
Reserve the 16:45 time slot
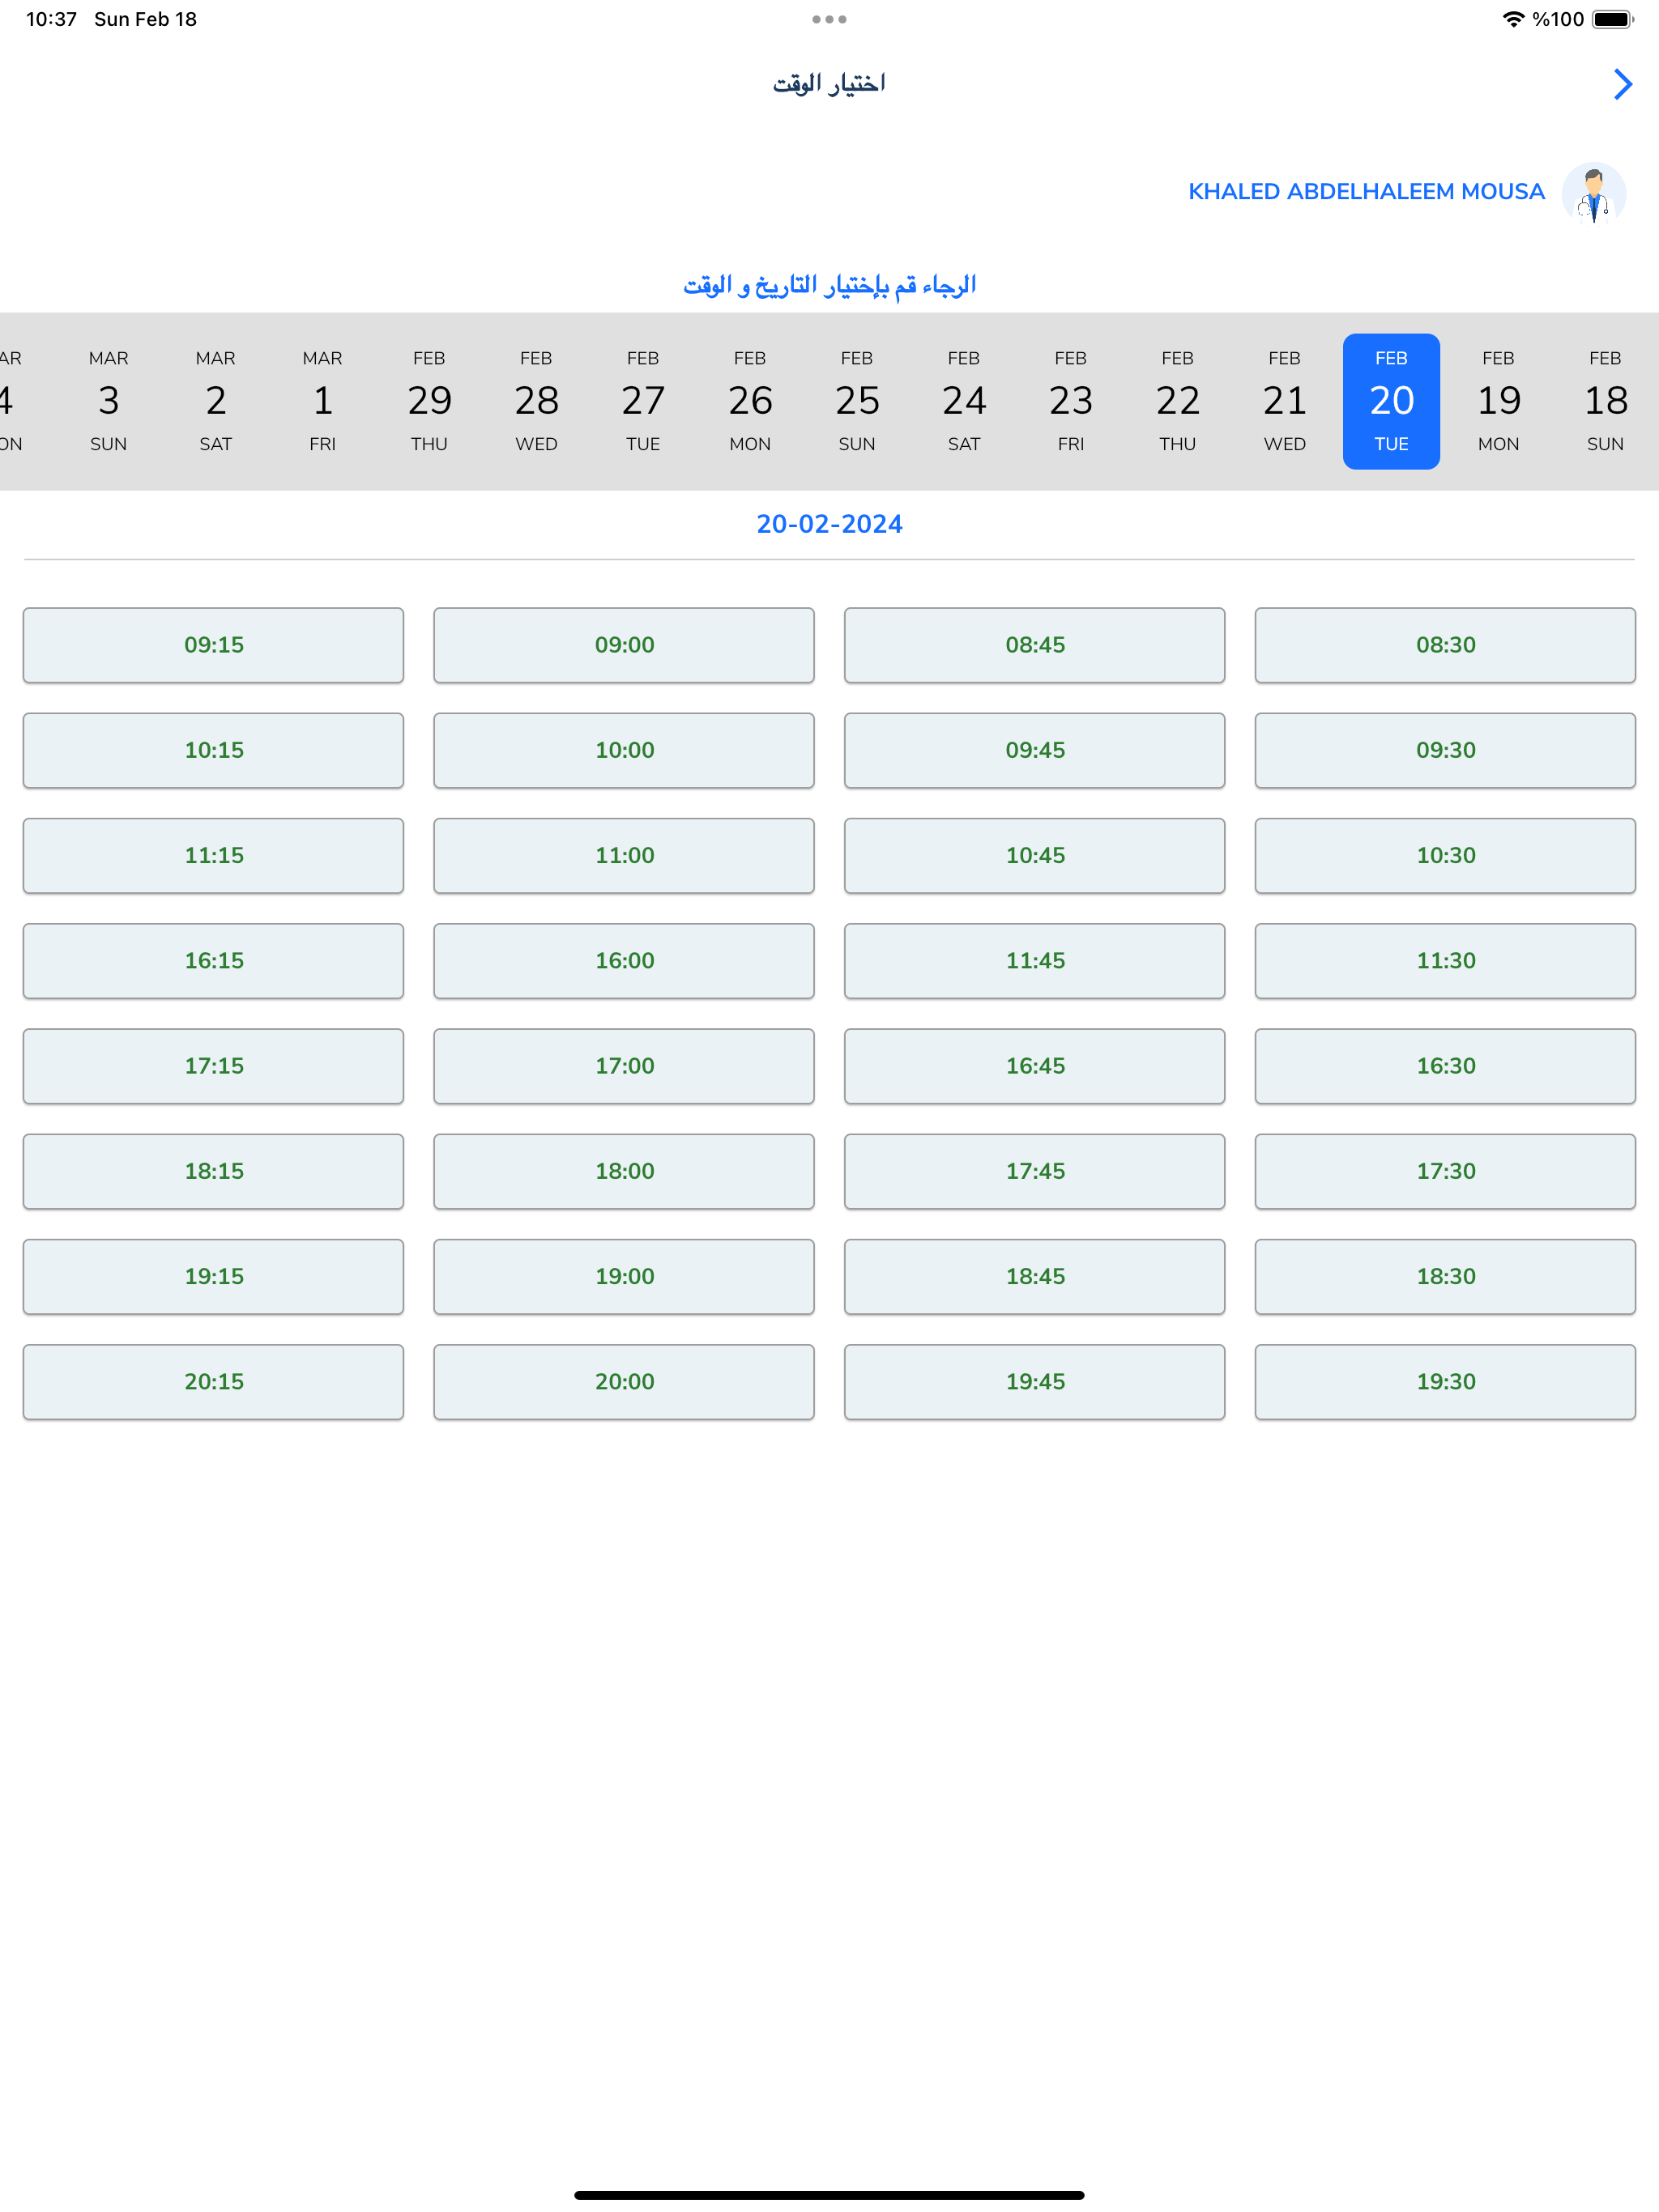click(x=1034, y=1066)
